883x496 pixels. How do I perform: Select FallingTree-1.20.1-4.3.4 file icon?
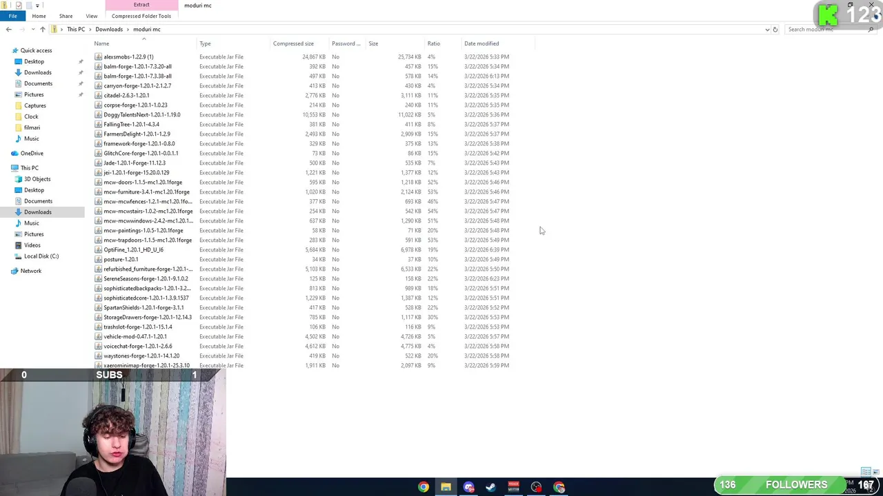tap(99, 124)
